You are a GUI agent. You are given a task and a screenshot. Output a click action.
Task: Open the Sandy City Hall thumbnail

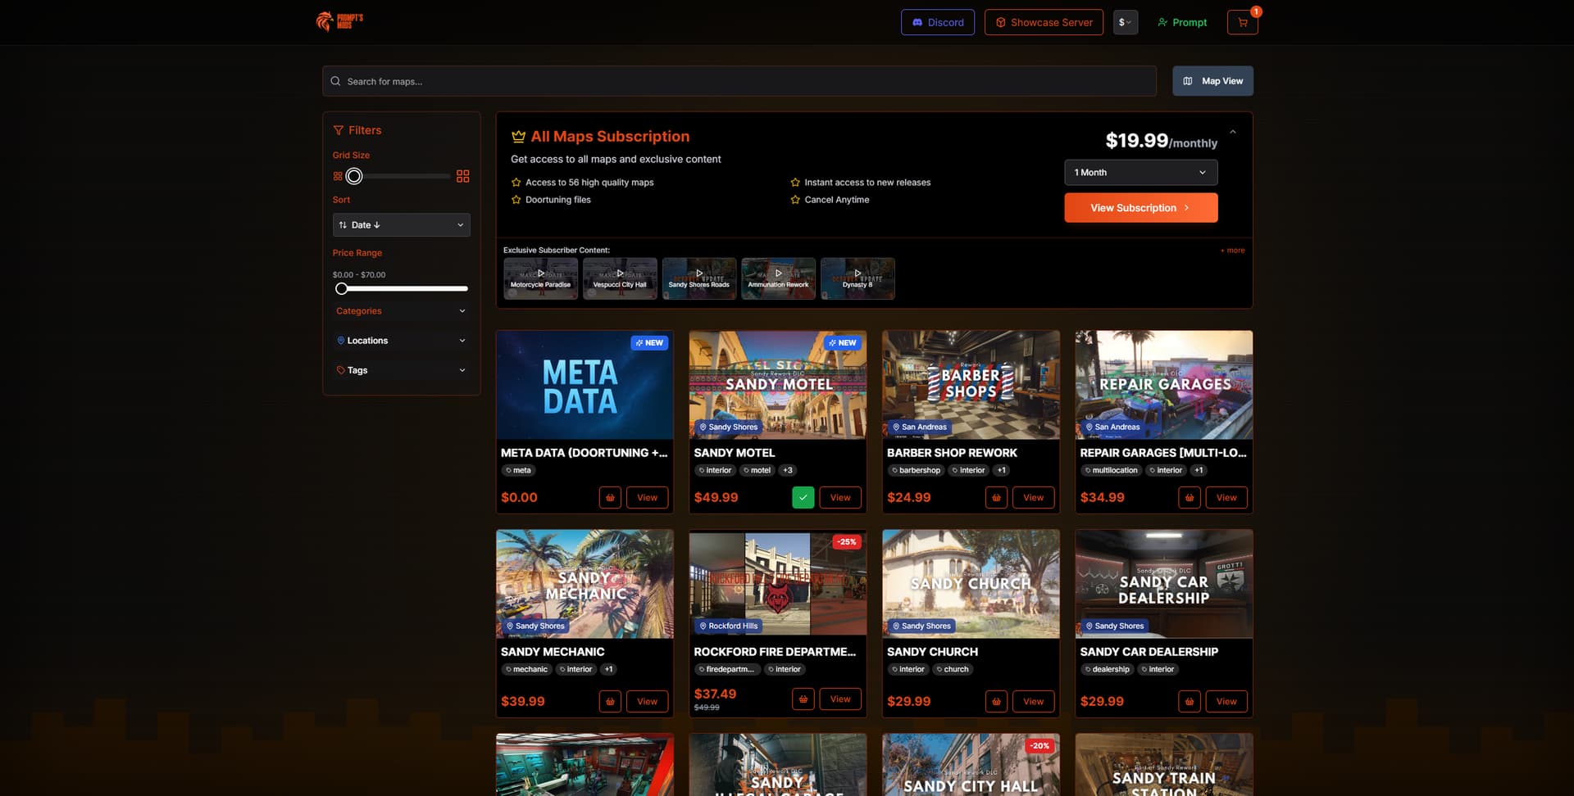click(971, 765)
